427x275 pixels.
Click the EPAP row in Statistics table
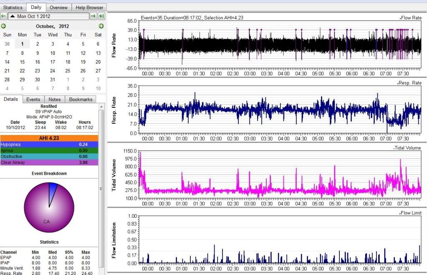[49, 257]
